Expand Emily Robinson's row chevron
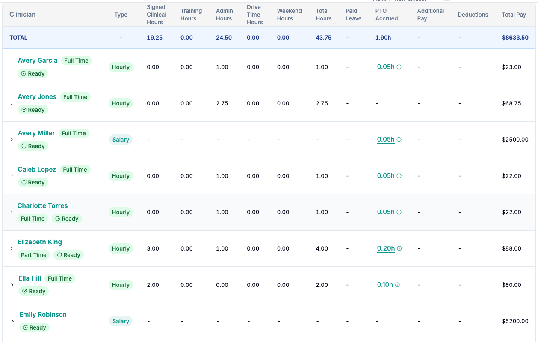This screenshot has height=342, width=538. [x=12, y=321]
